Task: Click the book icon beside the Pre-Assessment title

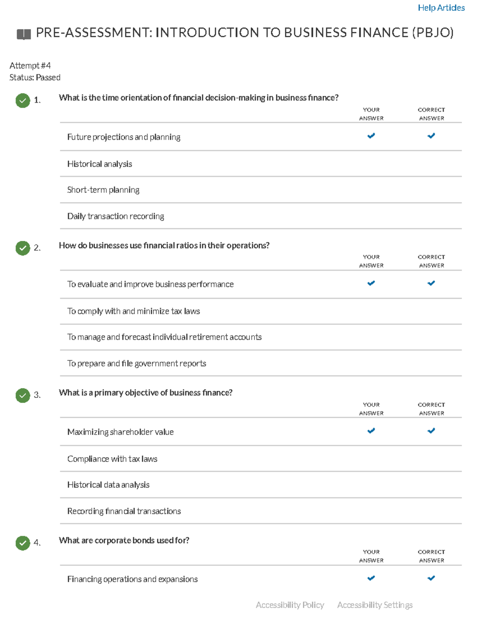Action: (24, 34)
